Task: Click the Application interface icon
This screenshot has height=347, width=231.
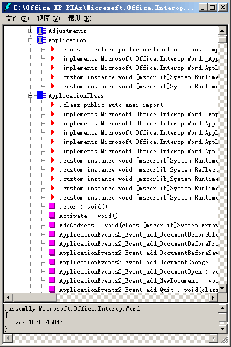Action: tap(42, 40)
